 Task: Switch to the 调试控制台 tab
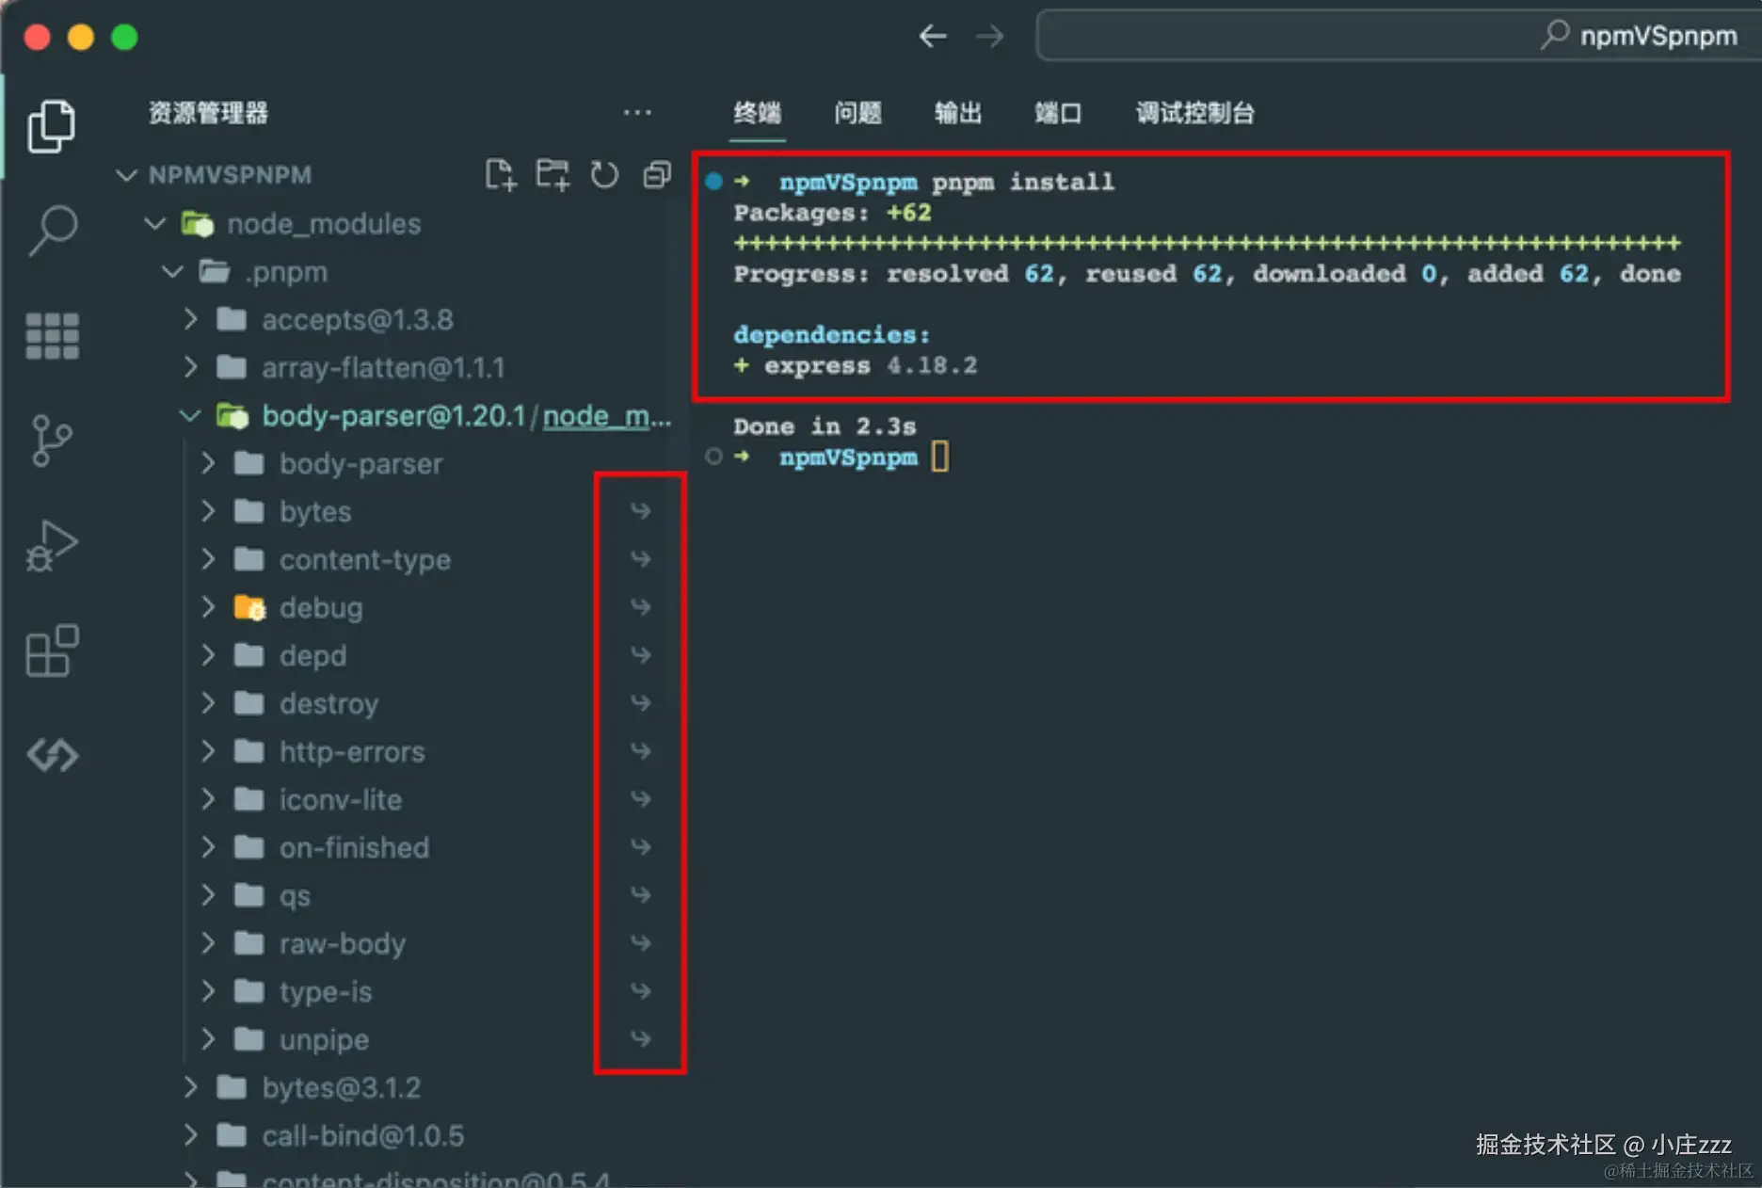pyautogui.click(x=1194, y=113)
